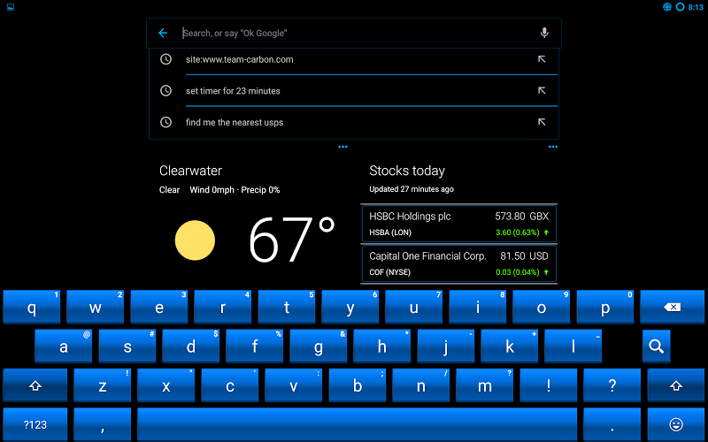
Task: Tap the period key
Action: click(x=612, y=424)
